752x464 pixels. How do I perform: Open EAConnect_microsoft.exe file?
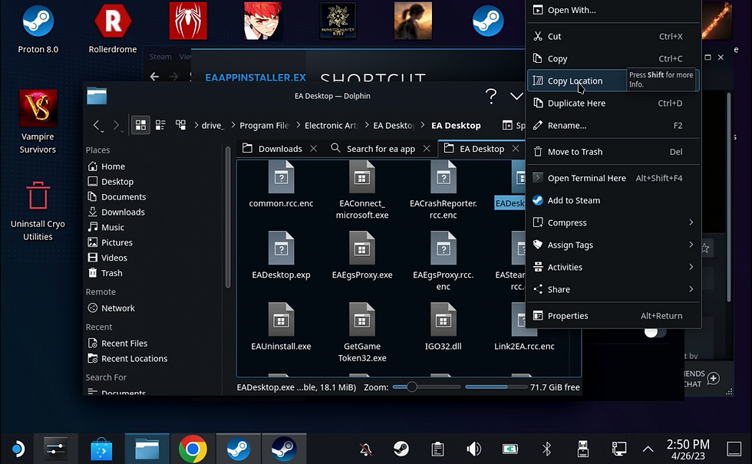[x=362, y=190]
